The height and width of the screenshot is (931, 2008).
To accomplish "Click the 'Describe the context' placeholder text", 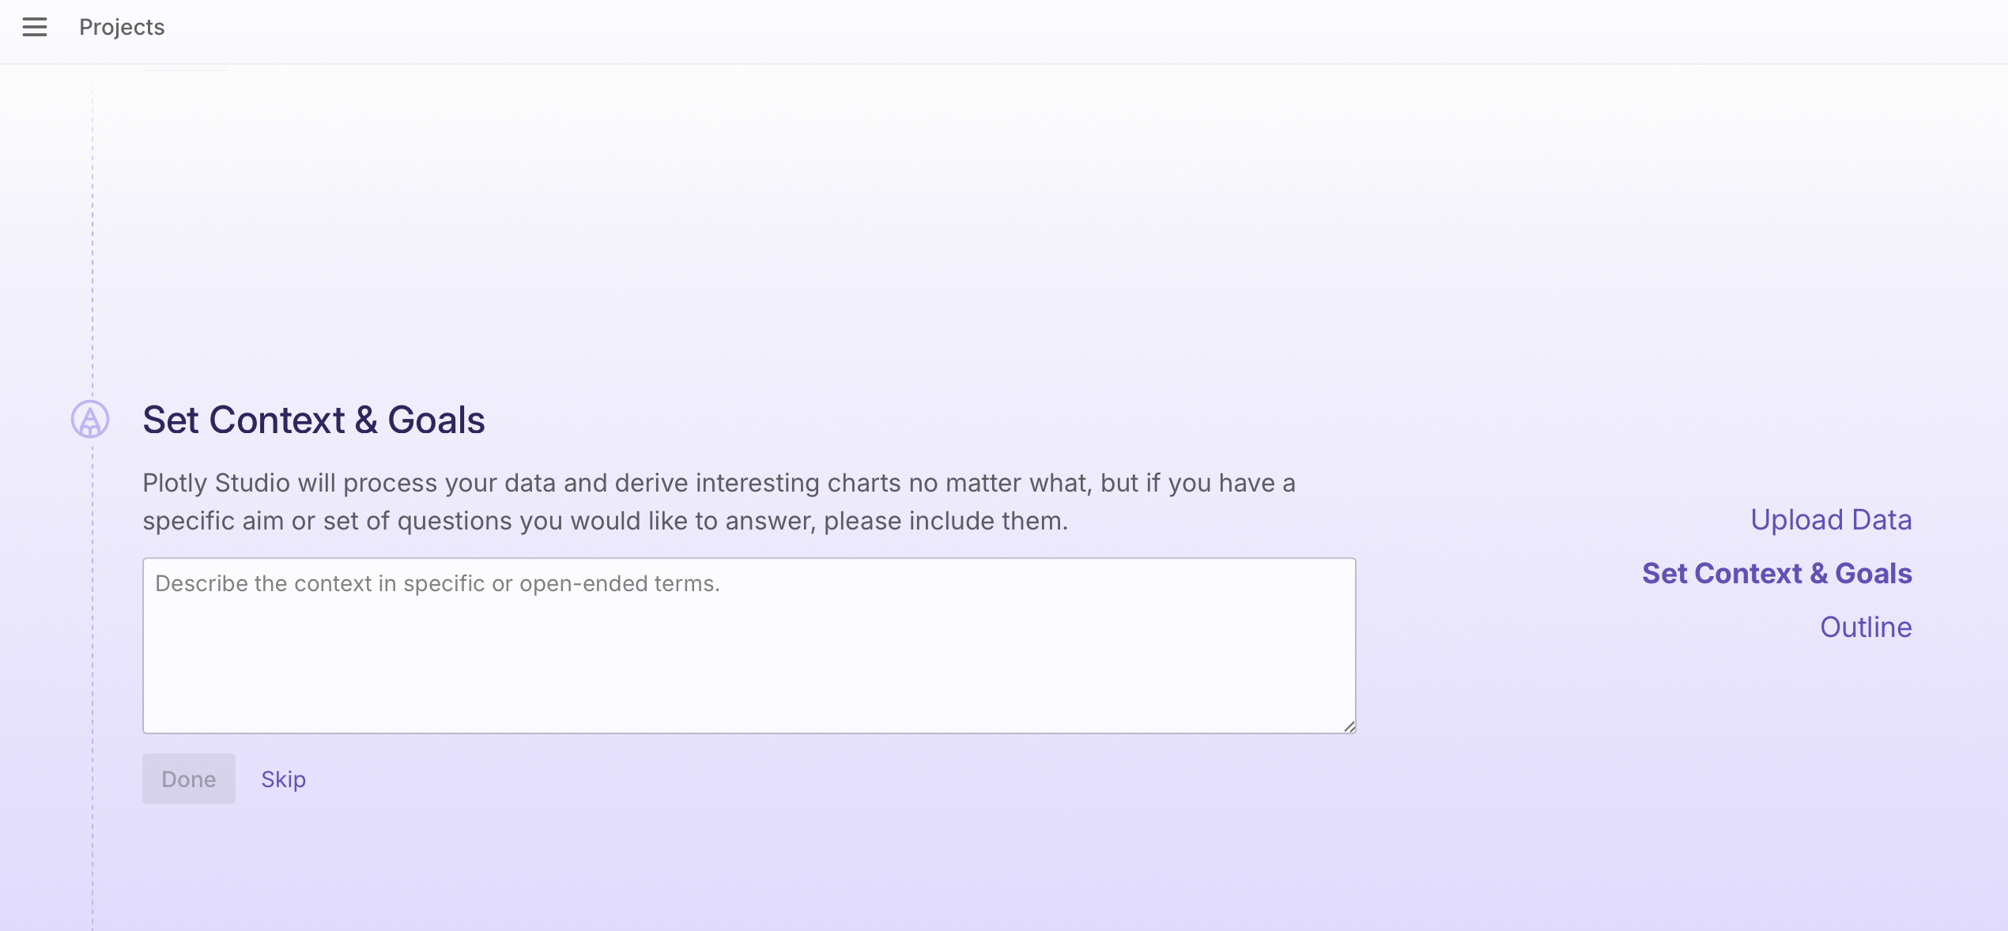I will point(437,583).
